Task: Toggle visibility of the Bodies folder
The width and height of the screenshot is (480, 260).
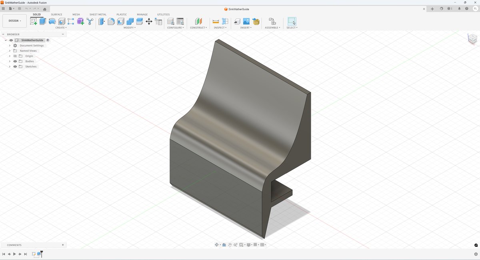Action: (x=15, y=61)
